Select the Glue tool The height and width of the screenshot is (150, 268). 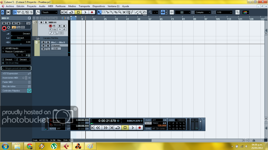(112, 12)
